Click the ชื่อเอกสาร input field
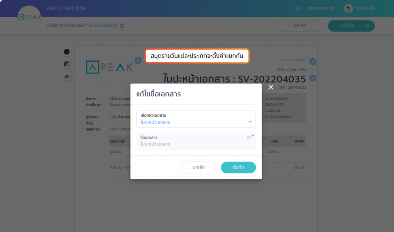Viewport: 394px width, 232px height. click(196, 141)
